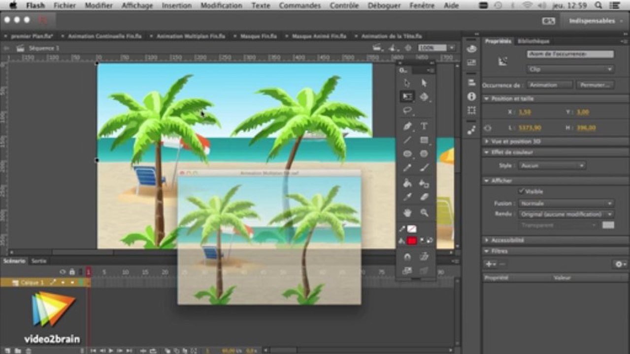This screenshot has height=354, width=630.
Task: Select the Pen tool
Action: pos(407,126)
